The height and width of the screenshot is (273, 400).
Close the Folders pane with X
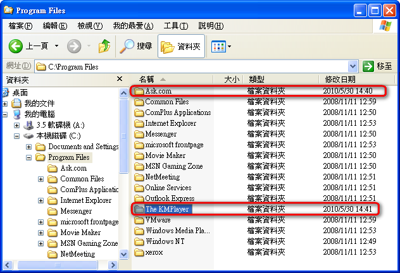click(x=120, y=79)
